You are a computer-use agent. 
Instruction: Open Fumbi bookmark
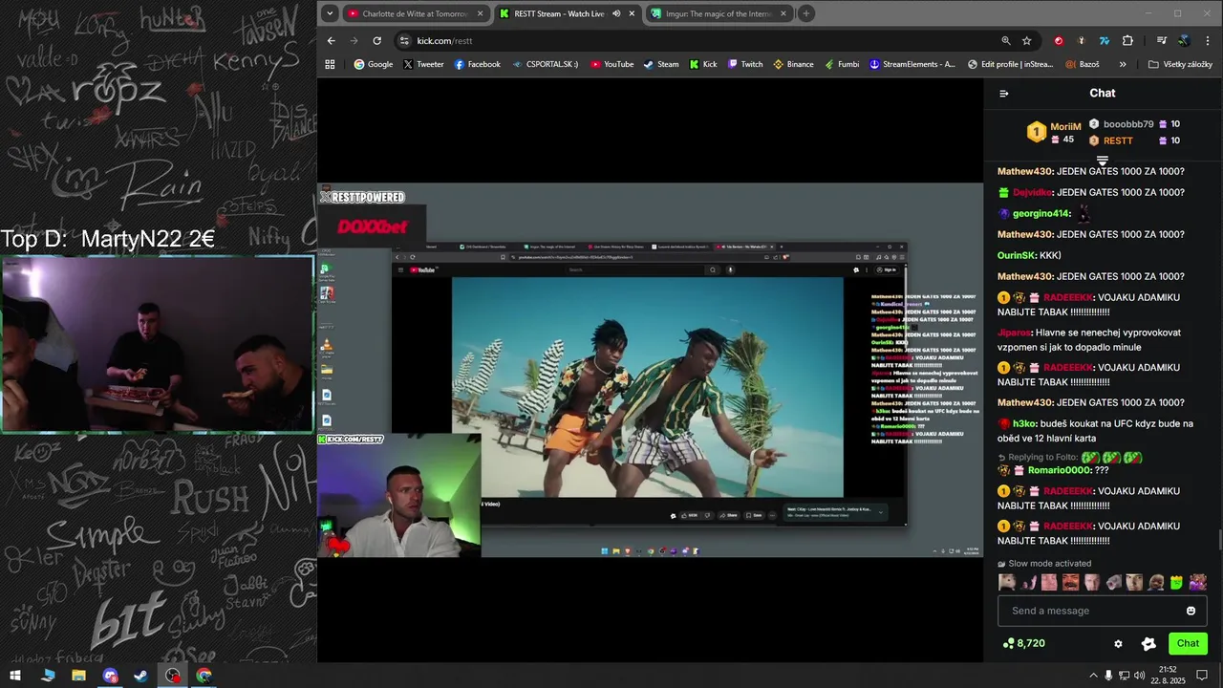841,64
